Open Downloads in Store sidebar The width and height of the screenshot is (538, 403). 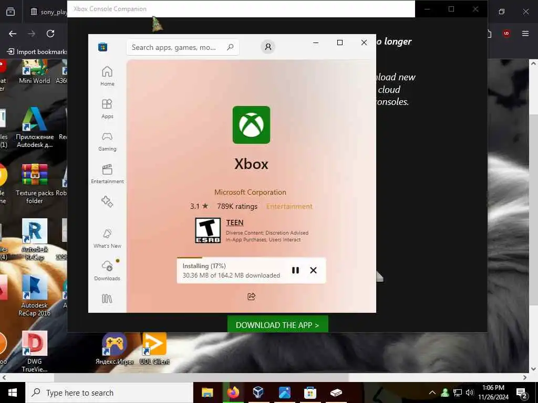[x=107, y=271]
